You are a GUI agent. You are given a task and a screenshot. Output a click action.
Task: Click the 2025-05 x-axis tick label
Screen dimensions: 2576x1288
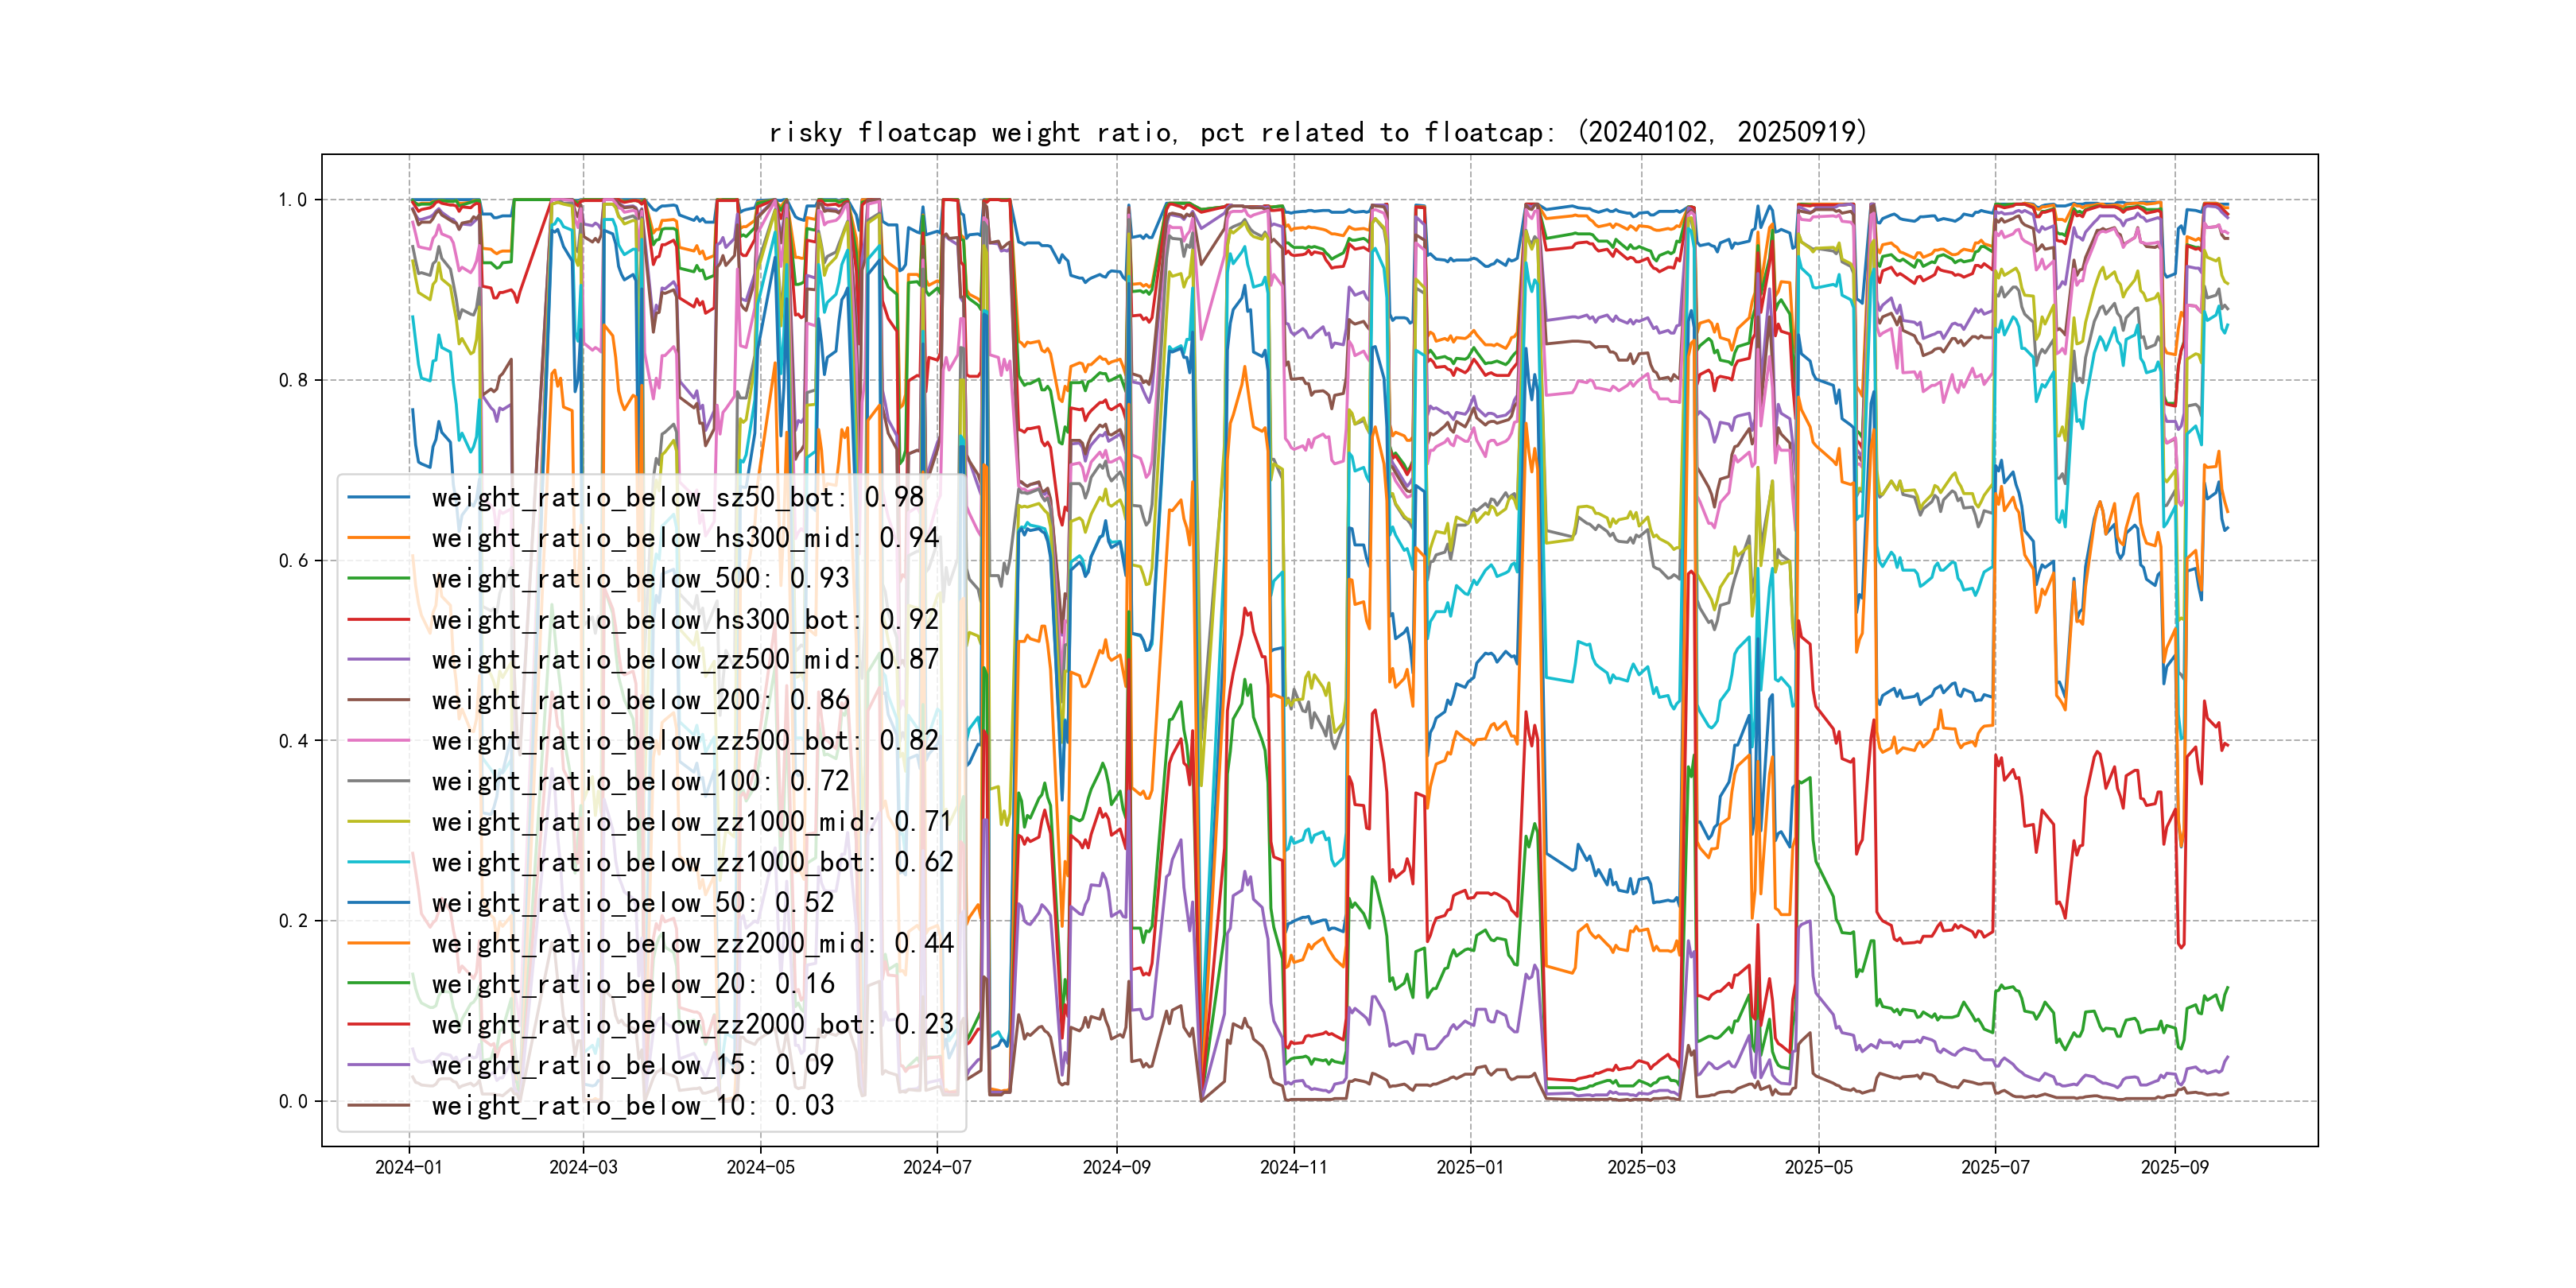[1818, 1168]
